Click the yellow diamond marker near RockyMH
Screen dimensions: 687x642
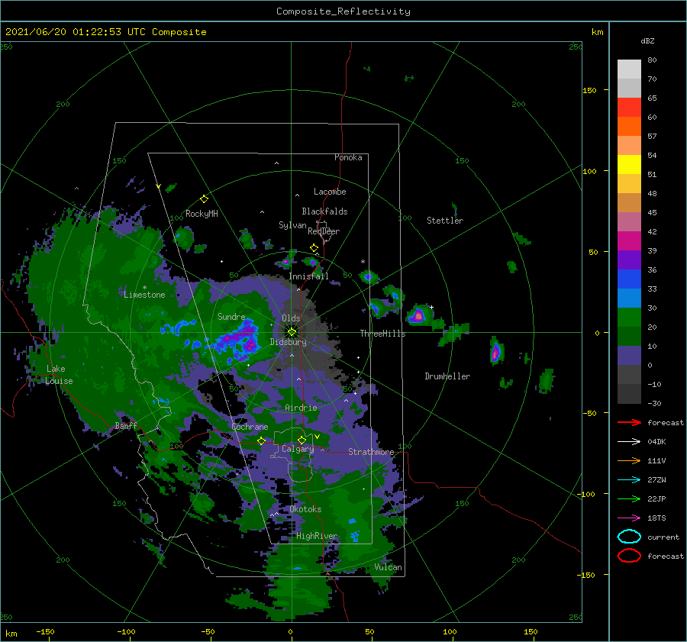[204, 199]
